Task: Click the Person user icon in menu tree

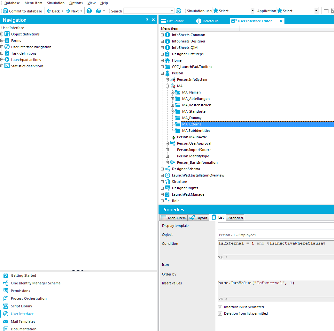Action: pos(167,73)
